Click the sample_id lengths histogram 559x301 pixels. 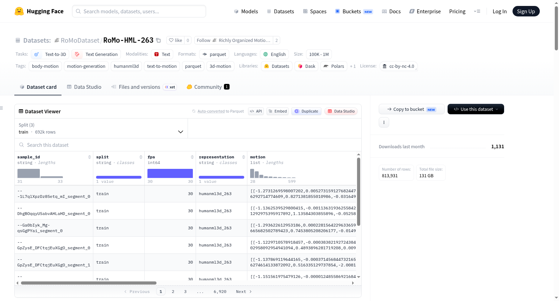(40, 173)
